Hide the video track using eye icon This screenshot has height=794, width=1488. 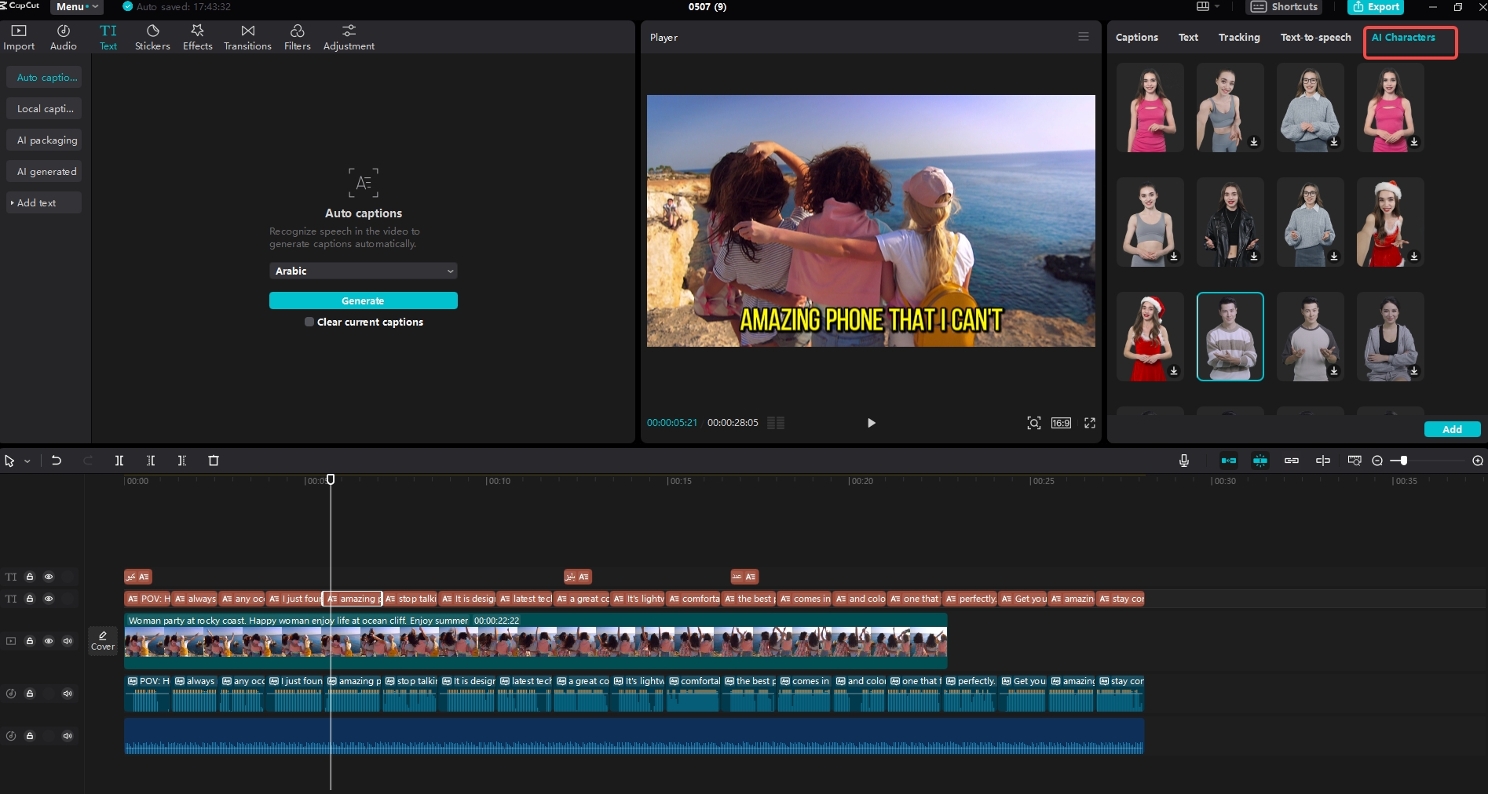(x=49, y=641)
